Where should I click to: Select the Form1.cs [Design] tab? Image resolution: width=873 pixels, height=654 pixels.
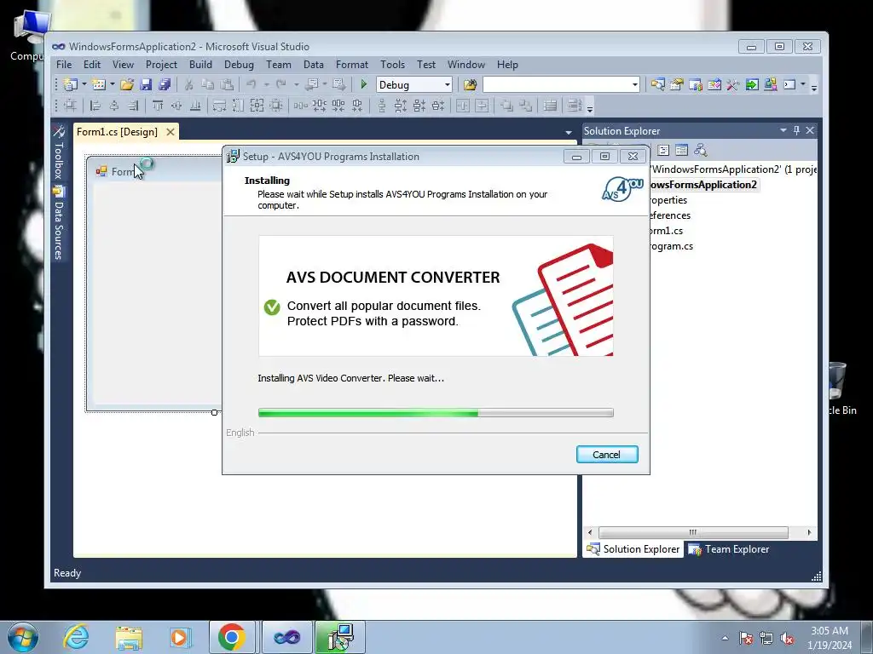click(117, 132)
